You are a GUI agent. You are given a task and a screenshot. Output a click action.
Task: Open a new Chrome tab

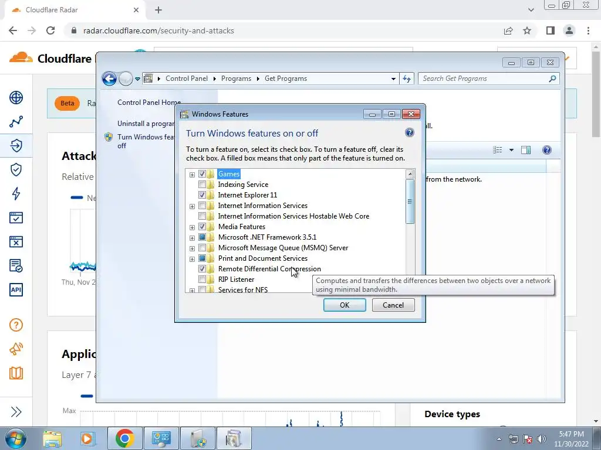tap(158, 10)
